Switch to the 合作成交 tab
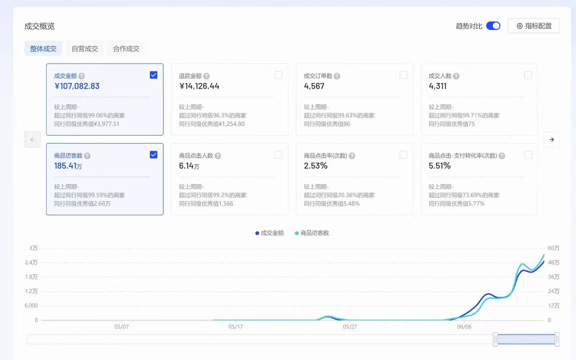Screen dimensions: 576x360 tap(126, 48)
